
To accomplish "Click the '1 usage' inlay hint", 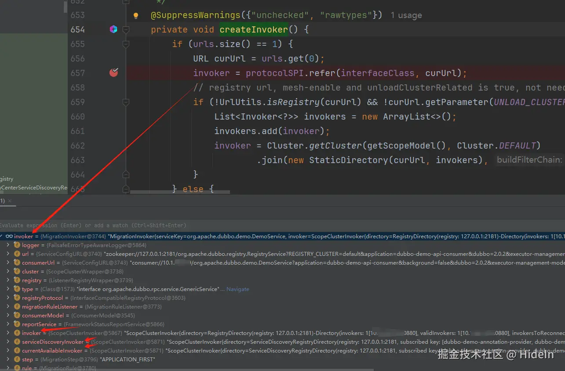I will click(x=406, y=15).
